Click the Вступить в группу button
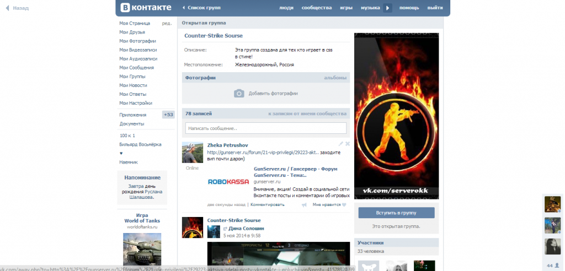Image resolution: width=565 pixels, height=271 pixels. pos(396,213)
